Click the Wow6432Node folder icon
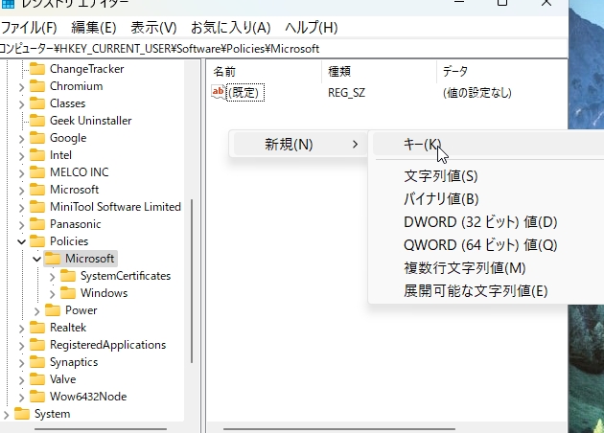 (x=37, y=397)
